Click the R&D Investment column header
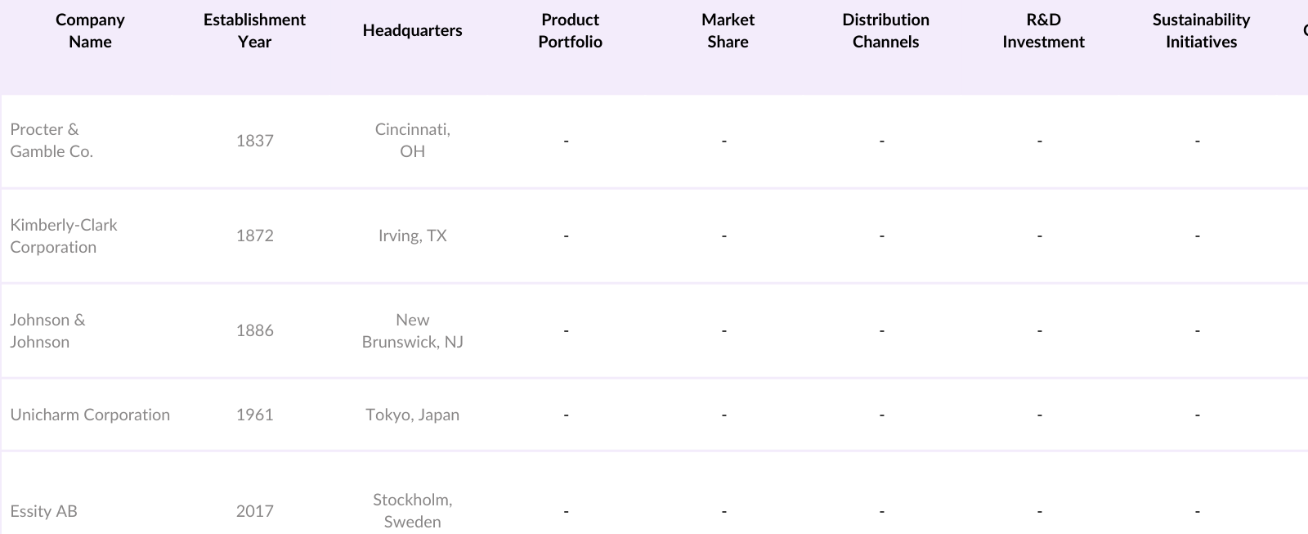The width and height of the screenshot is (1308, 534). [1043, 31]
